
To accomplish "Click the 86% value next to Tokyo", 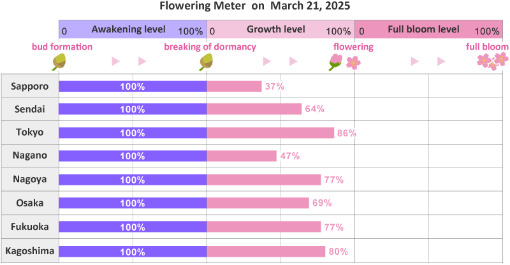I will click(347, 133).
